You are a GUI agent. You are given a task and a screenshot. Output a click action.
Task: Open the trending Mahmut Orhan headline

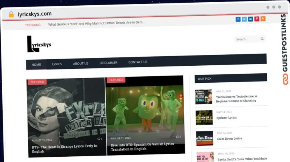point(97,23)
